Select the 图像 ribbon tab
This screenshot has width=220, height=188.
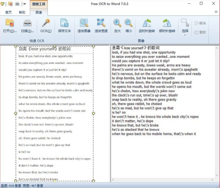pos(39,12)
